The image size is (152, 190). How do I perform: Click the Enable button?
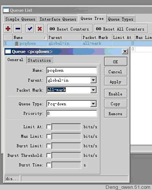click(x=116, y=94)
